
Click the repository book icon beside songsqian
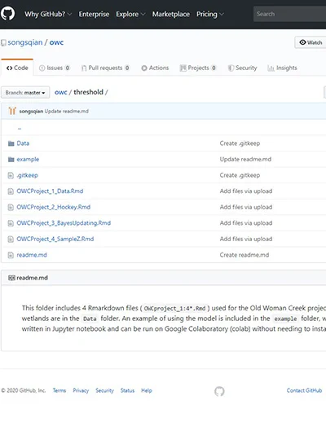[3, 43]
